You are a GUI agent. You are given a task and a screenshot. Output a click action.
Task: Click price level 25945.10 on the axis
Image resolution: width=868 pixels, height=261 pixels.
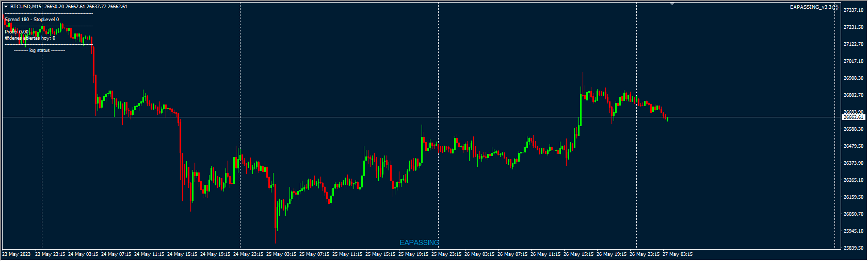pos(854,231)
